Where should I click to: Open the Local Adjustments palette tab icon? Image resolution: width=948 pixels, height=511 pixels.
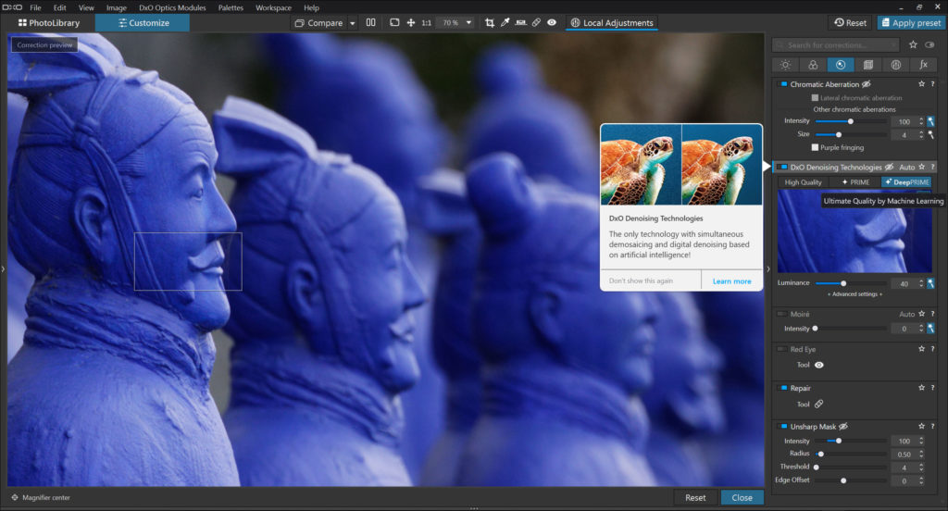coord(896,65)
